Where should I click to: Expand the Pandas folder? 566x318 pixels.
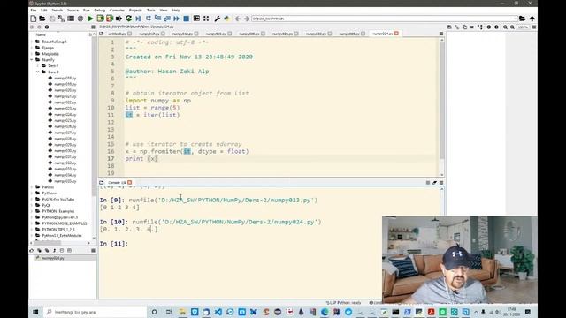(x=32, y=186)
